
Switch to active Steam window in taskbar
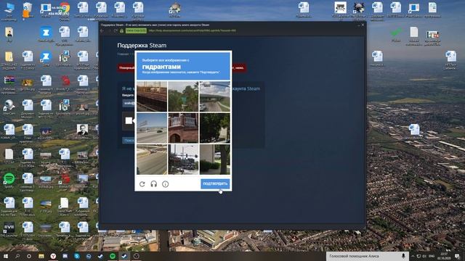pos(124,256)
